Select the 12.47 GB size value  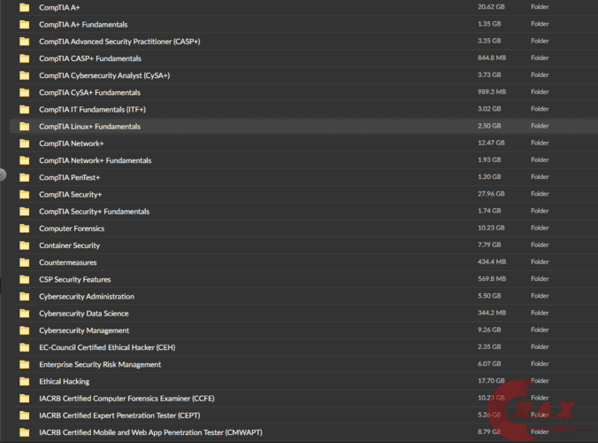click(491, 143)
